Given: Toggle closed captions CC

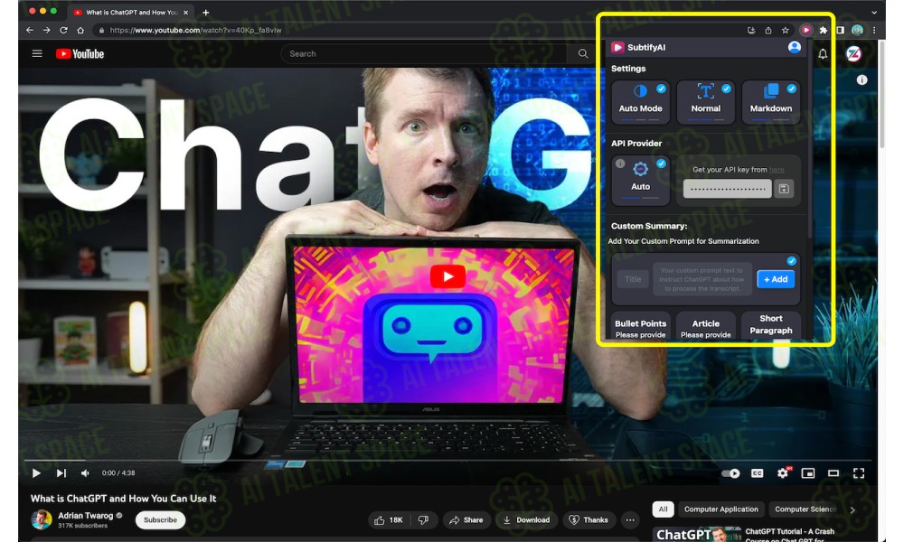Looking at the screenshot, I should tap(757, 472).
